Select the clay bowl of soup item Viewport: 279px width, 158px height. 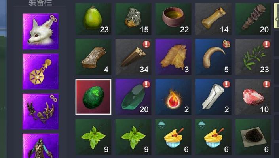coord(173,19)
